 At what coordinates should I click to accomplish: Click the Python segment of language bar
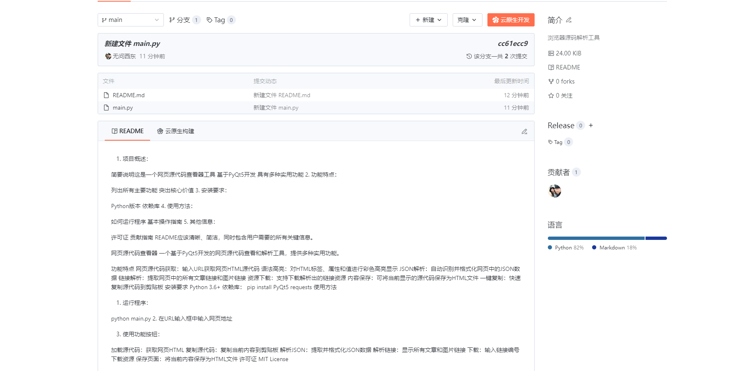tap(596, 238)
